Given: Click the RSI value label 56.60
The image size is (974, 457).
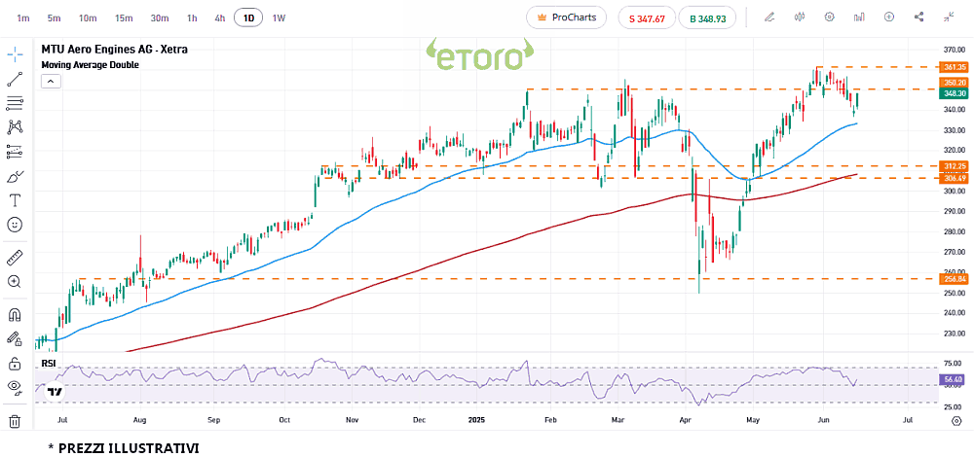Looking at the screenshot, I should [954, 379].
